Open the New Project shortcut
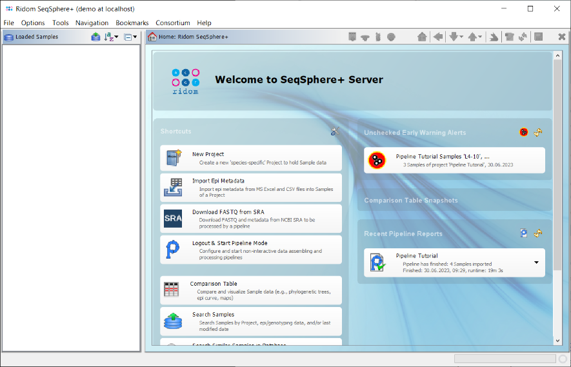571x367 pixels. tap(251, 158)
